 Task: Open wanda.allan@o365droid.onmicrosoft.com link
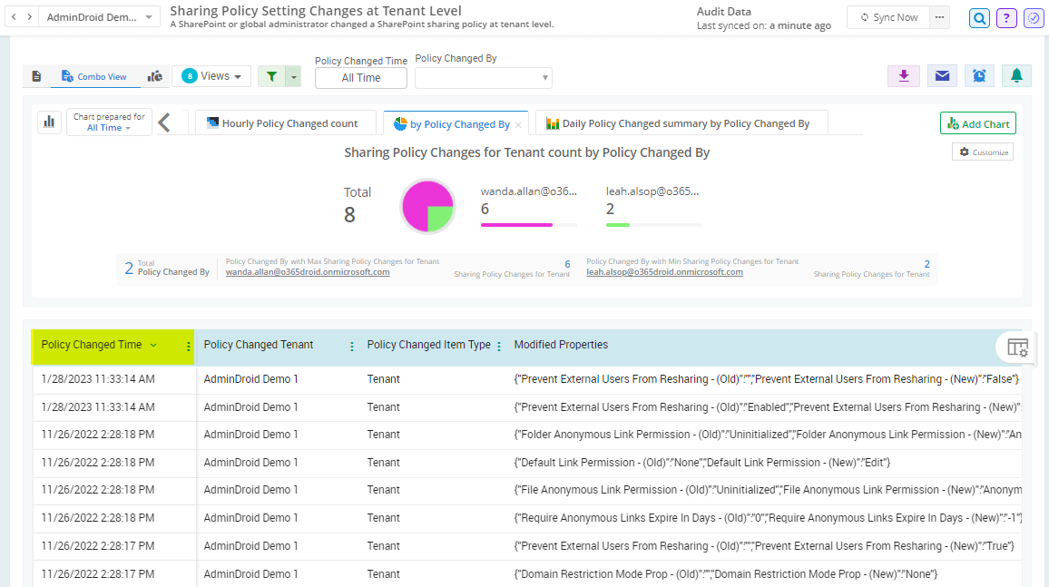308,271
